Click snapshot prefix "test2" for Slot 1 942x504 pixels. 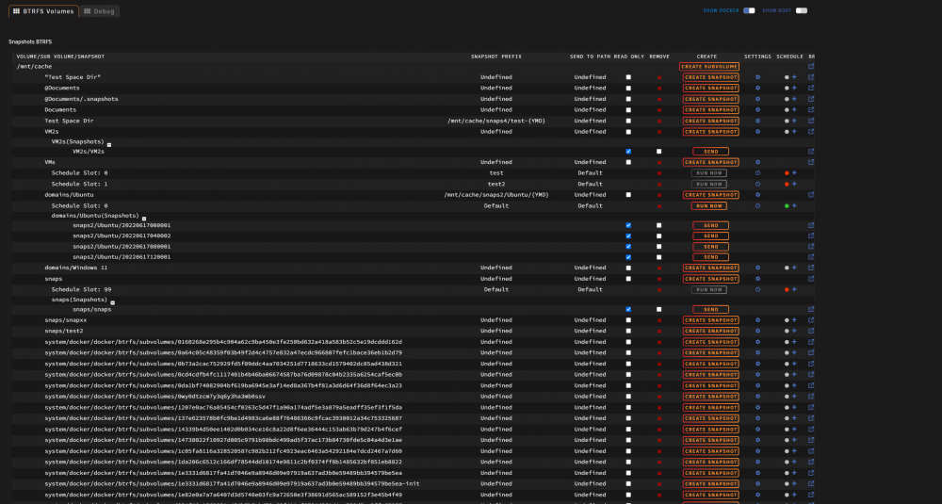click(x=496, y=185)
